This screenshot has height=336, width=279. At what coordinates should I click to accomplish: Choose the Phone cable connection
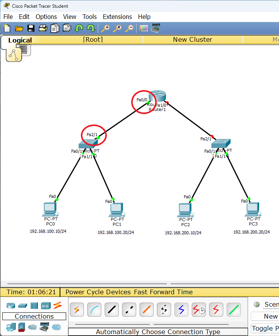[x=164, y=310]
